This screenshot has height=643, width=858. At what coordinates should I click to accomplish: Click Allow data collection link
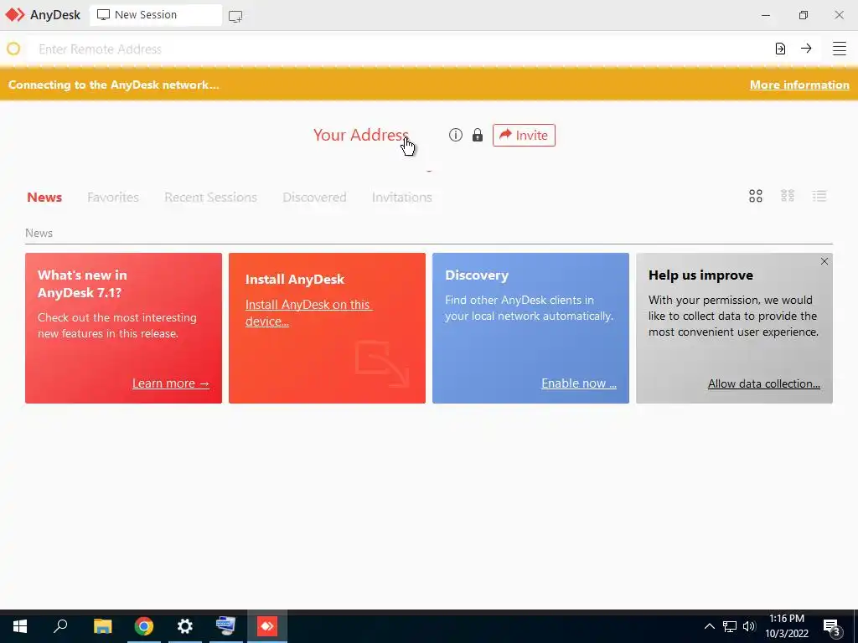tap(764, 383)
